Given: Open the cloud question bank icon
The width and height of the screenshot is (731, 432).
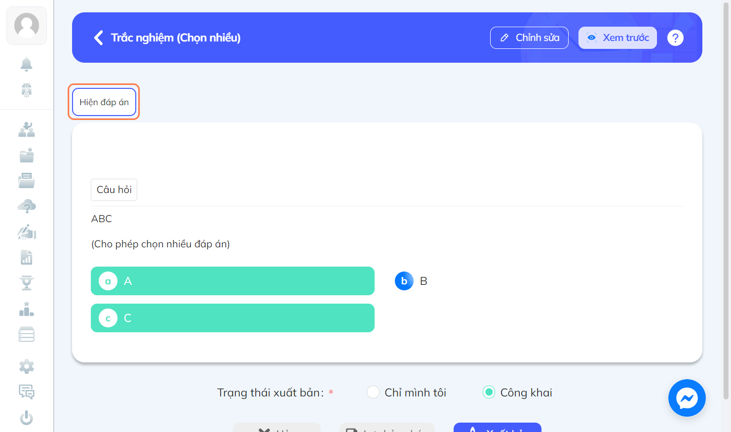Looking at the screenshot, I should [x=27, y=206].
